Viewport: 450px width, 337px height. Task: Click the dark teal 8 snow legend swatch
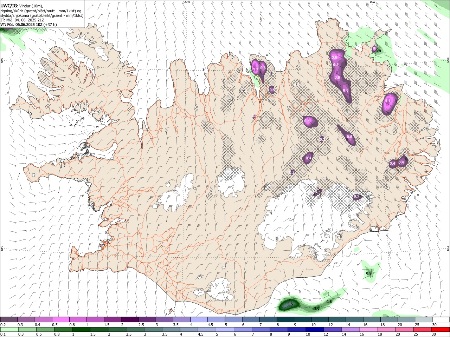(x=285, y=320)
